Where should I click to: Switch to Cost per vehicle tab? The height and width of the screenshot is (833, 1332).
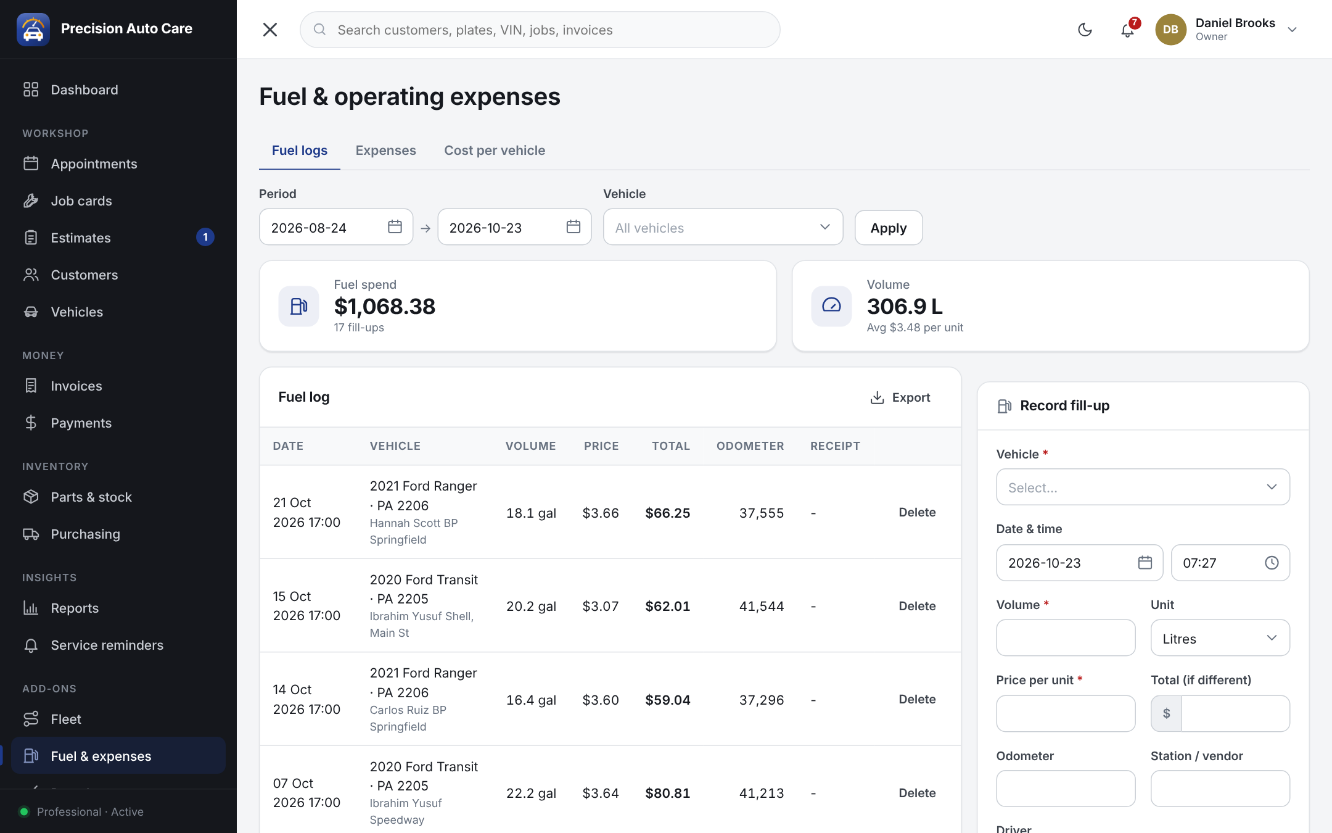coord(495,151)
